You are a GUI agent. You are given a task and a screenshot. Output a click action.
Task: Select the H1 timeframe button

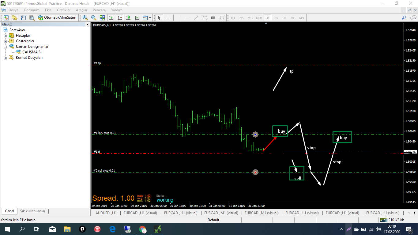click(267, 18)
